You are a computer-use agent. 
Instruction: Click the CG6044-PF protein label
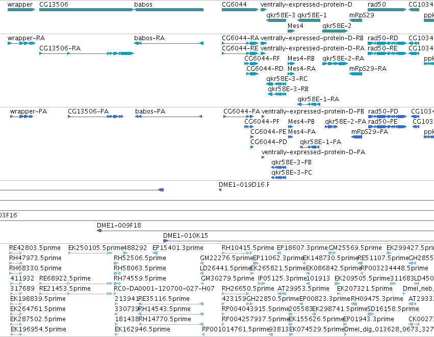[262, 122]
